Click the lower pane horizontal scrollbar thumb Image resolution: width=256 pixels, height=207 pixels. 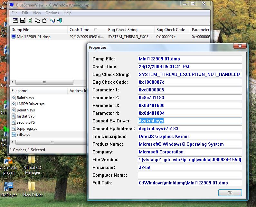pos(52,142)
